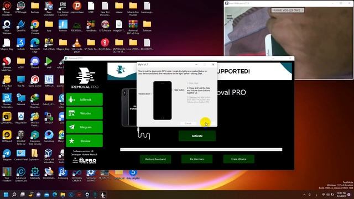Image resolution: width=354 pixels, height=199 pixels.
Task: Open the hamburger menu in the webcam window
Action: [230, 17]
